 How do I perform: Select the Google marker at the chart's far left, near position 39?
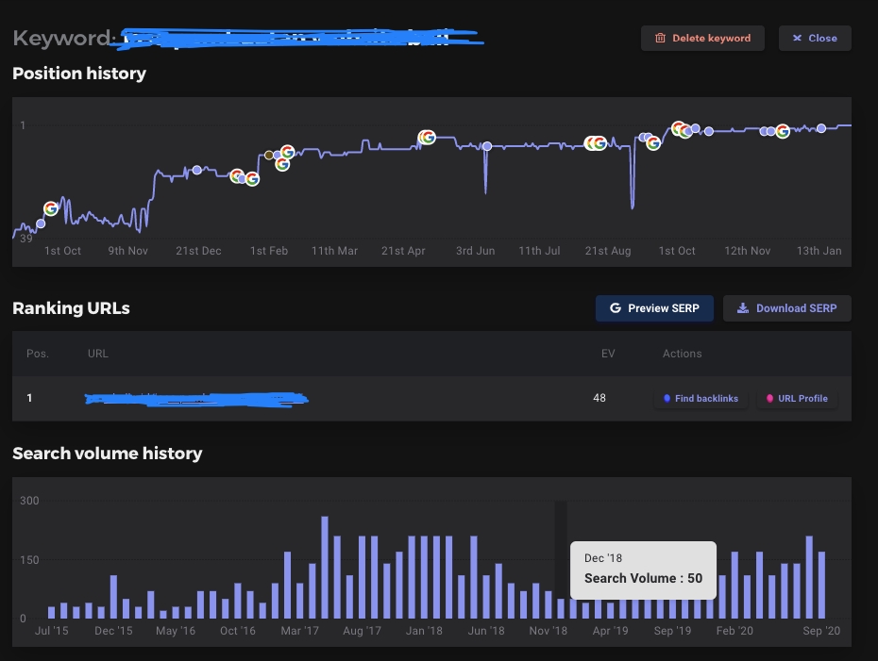pyautogui.click(x=51, y=208)
